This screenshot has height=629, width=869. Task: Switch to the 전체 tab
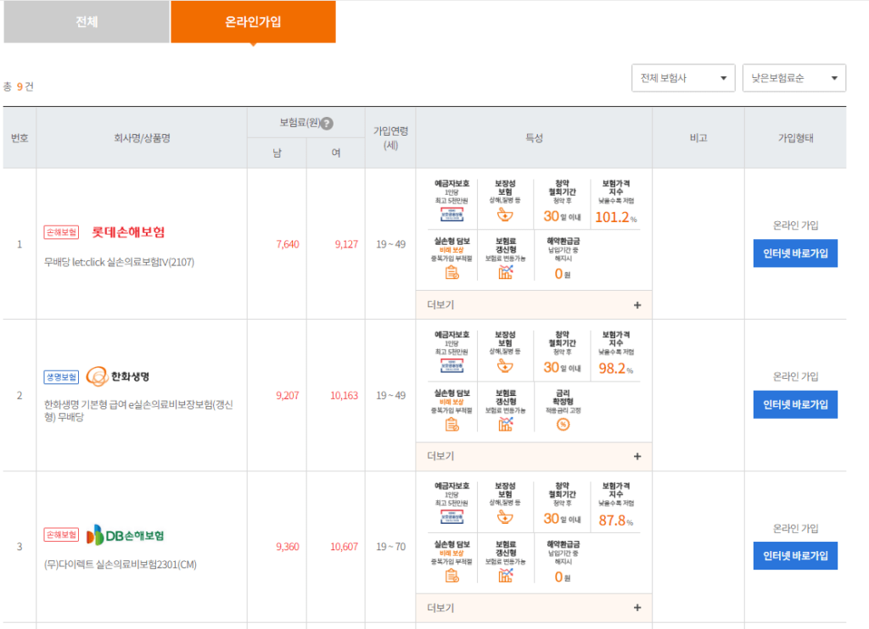pos(87,21)
